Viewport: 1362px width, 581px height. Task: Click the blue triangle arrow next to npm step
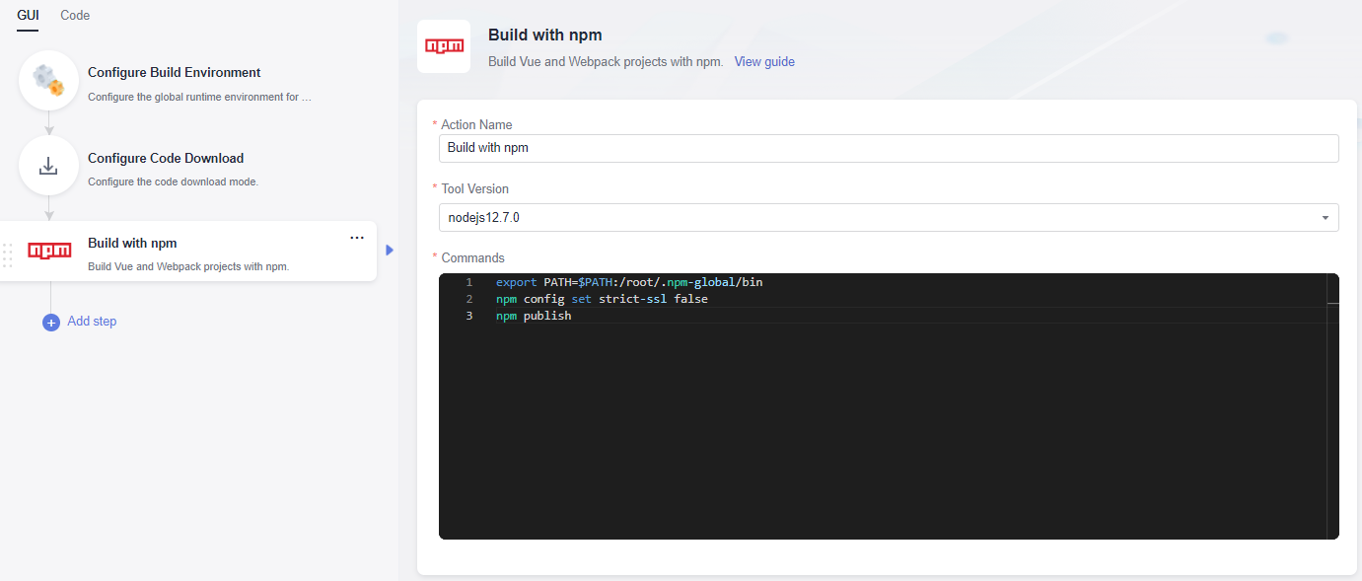[x=390, y=251]
